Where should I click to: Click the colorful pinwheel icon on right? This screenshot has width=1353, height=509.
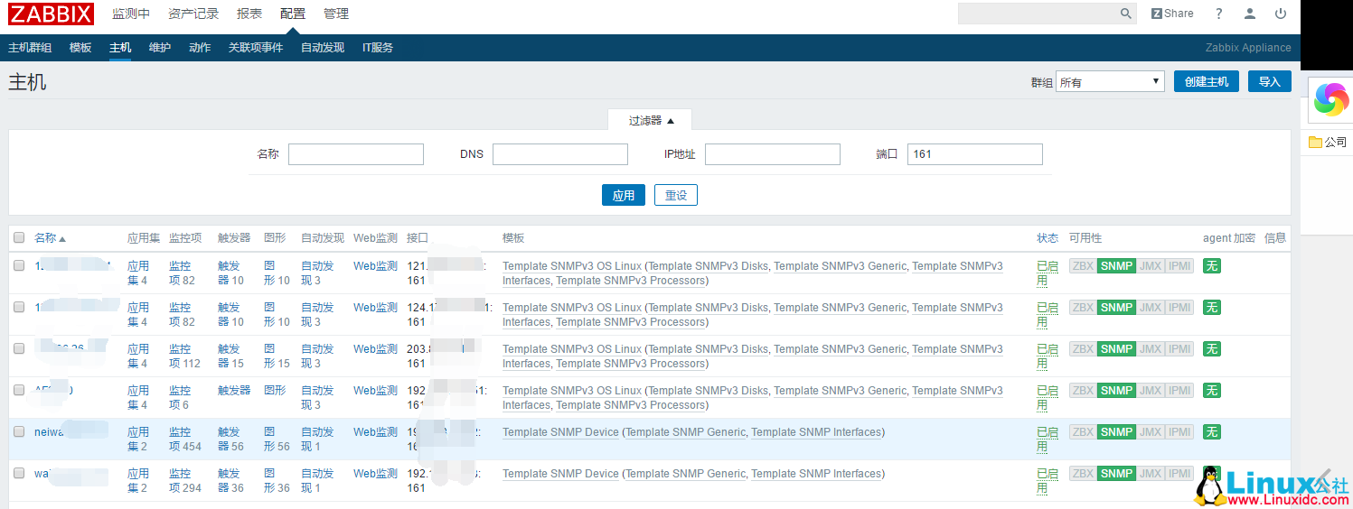pos(1330,99)
